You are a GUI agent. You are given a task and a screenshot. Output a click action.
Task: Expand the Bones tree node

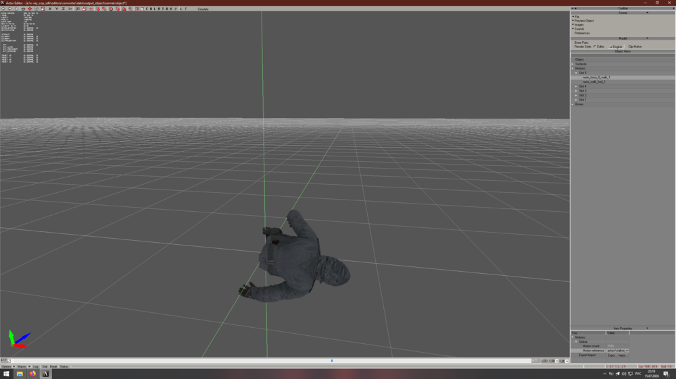coord(573,104)
